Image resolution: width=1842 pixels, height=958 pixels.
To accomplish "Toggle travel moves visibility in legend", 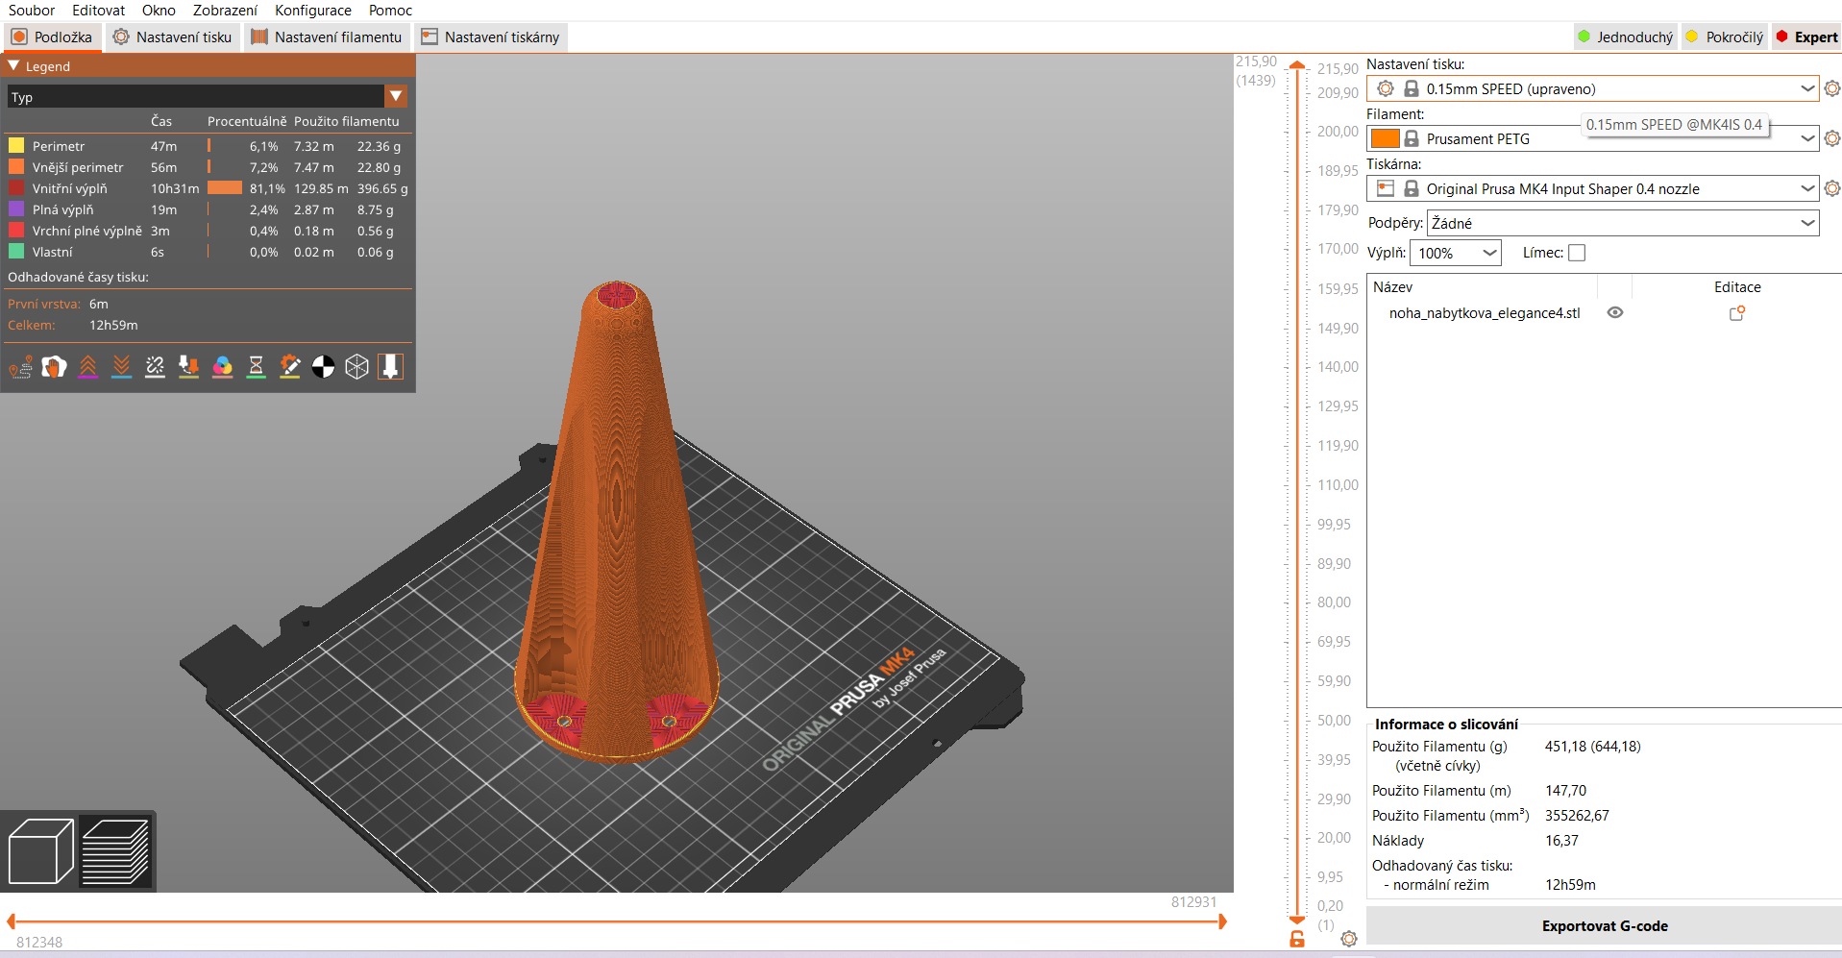I will pos(20,367).
